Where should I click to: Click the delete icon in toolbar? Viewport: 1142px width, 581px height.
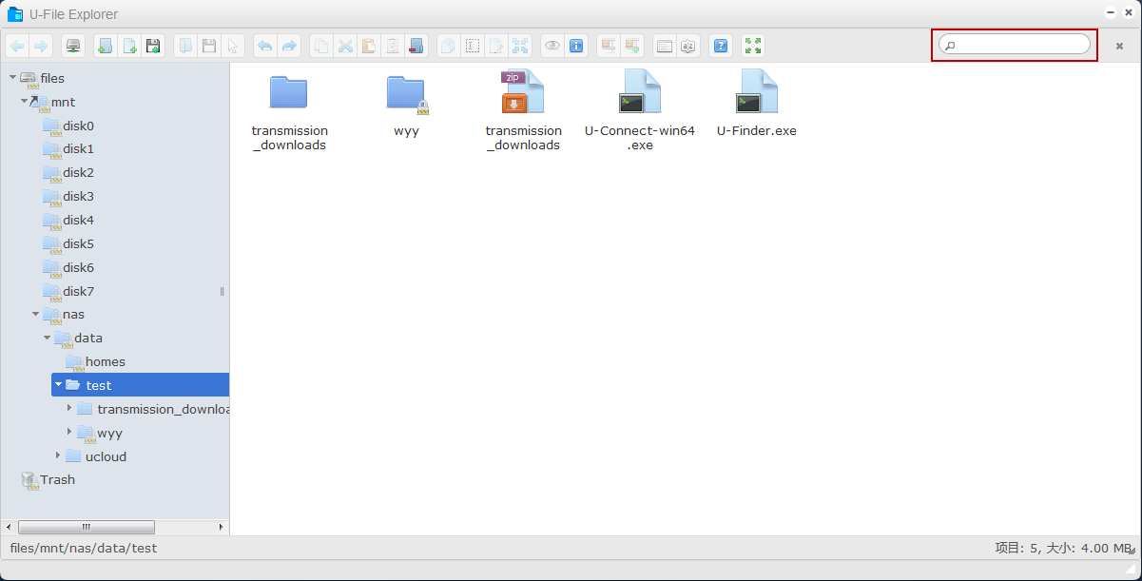pyautogui.click(x=415, y=46)
